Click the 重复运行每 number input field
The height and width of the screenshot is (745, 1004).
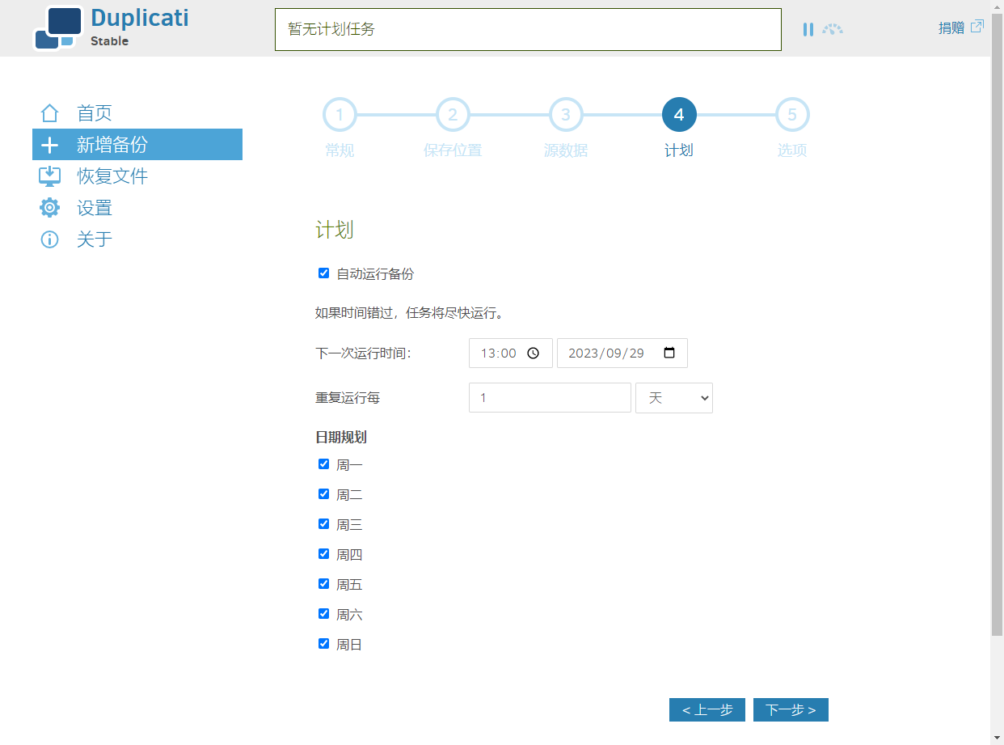click(550, 398)
